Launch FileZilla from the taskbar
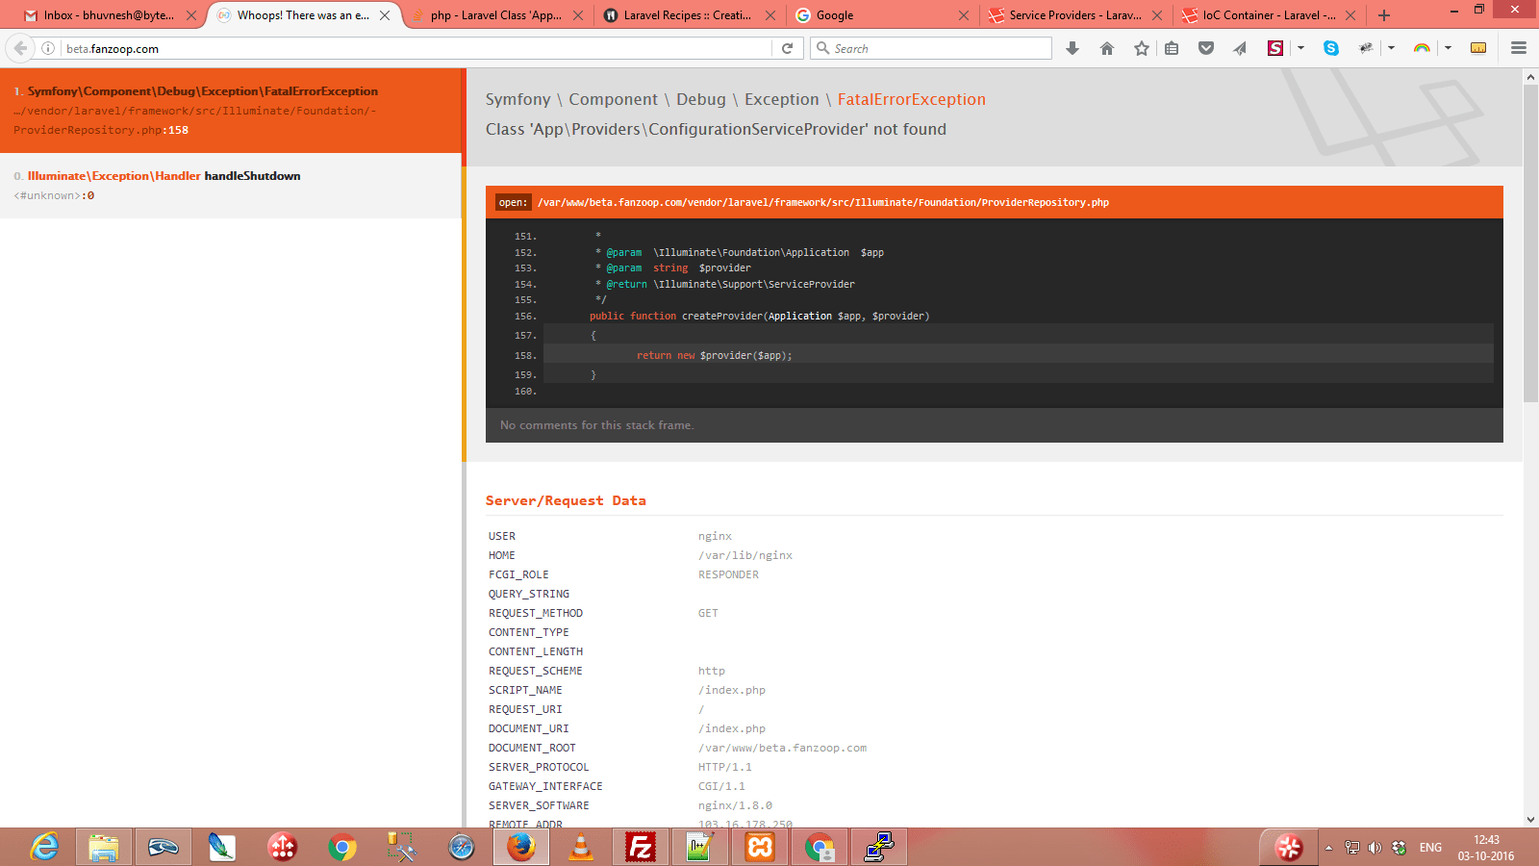 tap(641, 847)
